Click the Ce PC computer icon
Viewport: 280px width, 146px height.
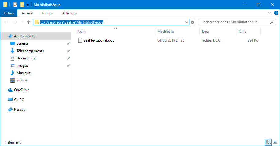coord(10,100)
